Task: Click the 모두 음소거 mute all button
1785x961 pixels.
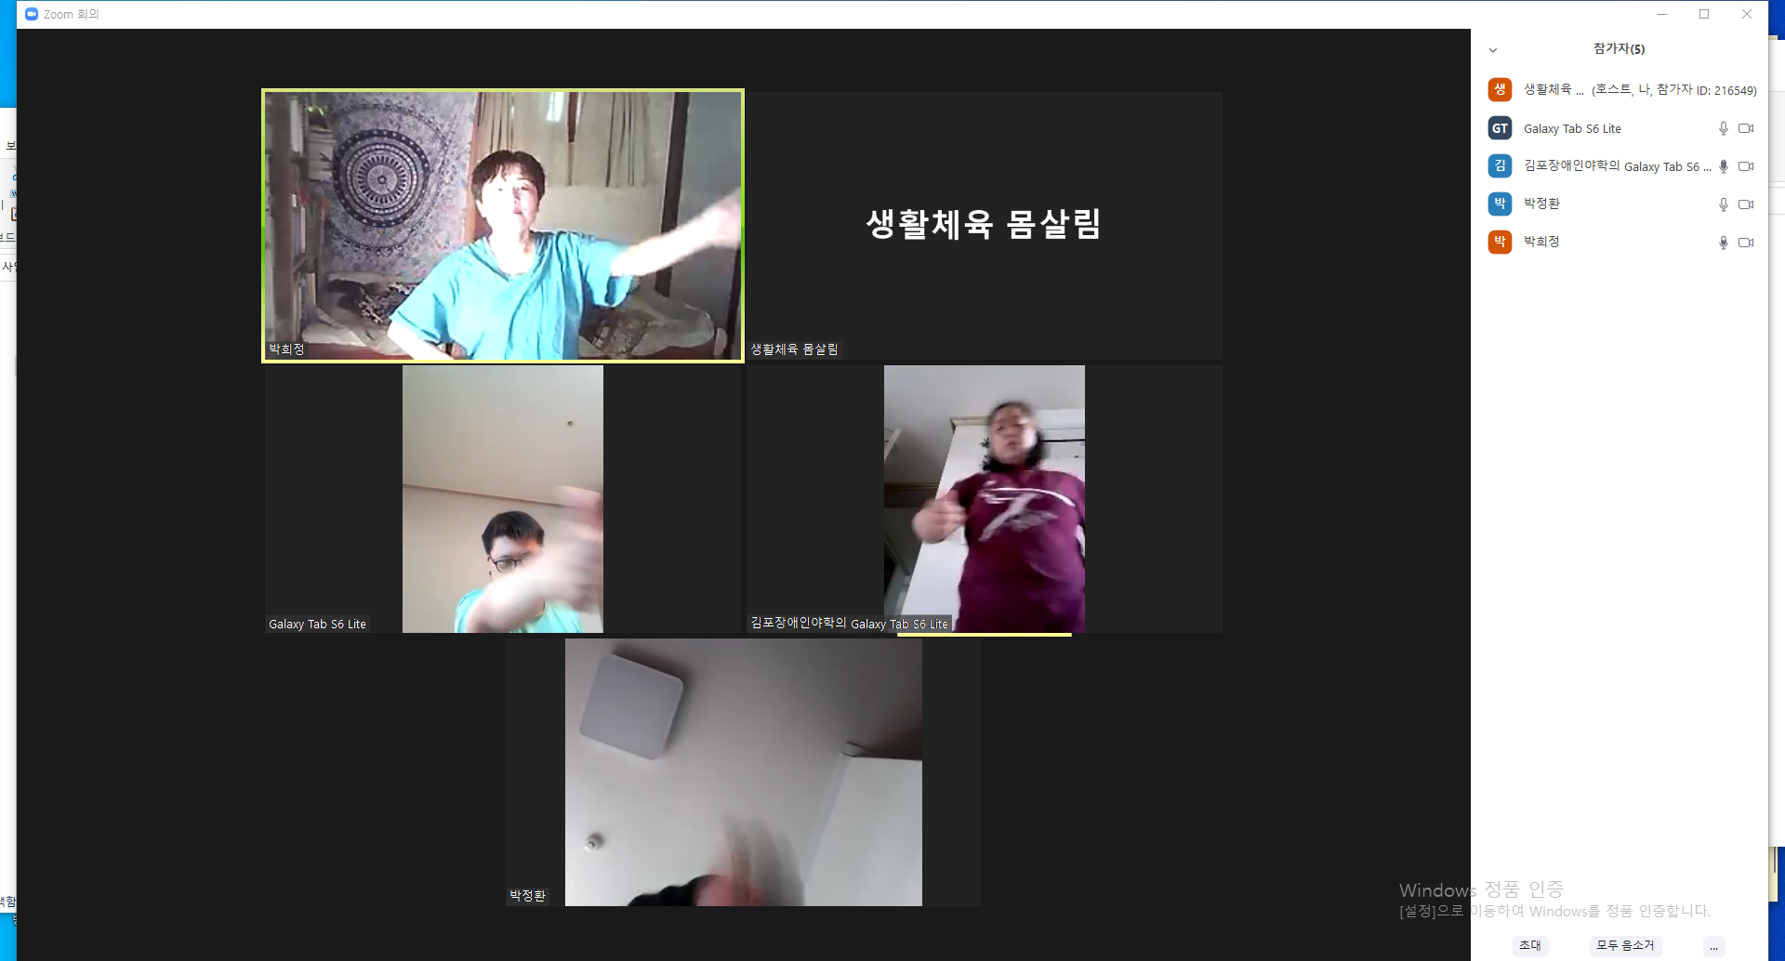Action: [1625, 945]
